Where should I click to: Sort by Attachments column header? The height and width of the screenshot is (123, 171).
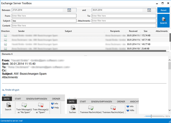162,31
